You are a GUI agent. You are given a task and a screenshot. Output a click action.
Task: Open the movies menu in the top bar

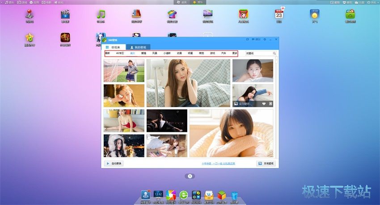[x=46, y=2]
